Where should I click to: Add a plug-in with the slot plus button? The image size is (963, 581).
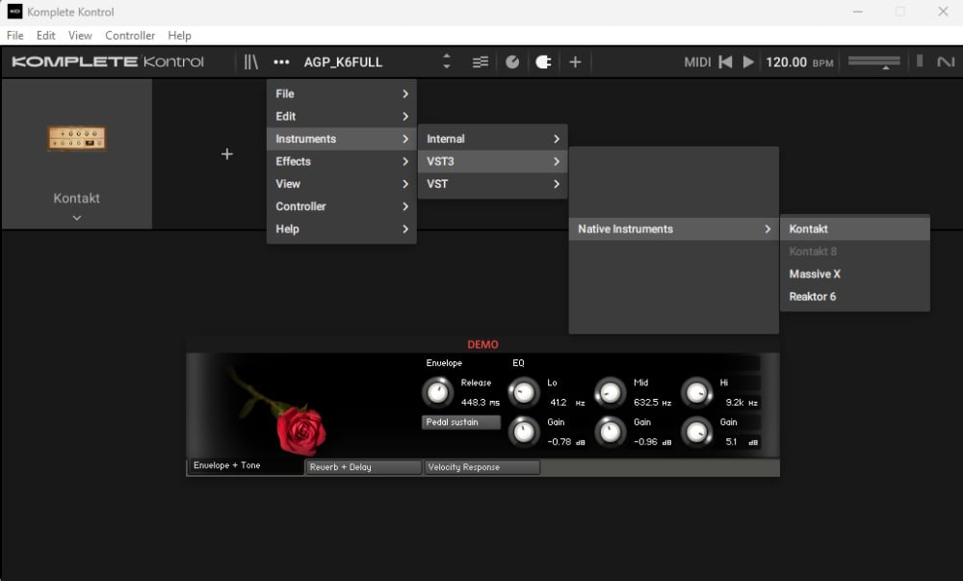pos(226,154)
